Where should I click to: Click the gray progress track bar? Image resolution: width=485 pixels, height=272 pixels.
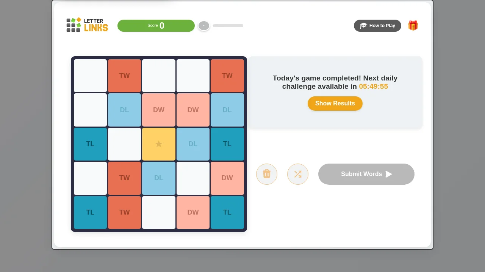[228, 26]
